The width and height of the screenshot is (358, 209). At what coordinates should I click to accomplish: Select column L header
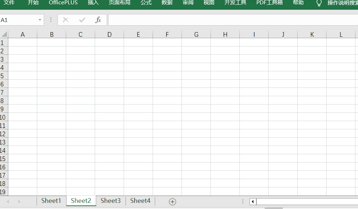click(x=341, y=34)
